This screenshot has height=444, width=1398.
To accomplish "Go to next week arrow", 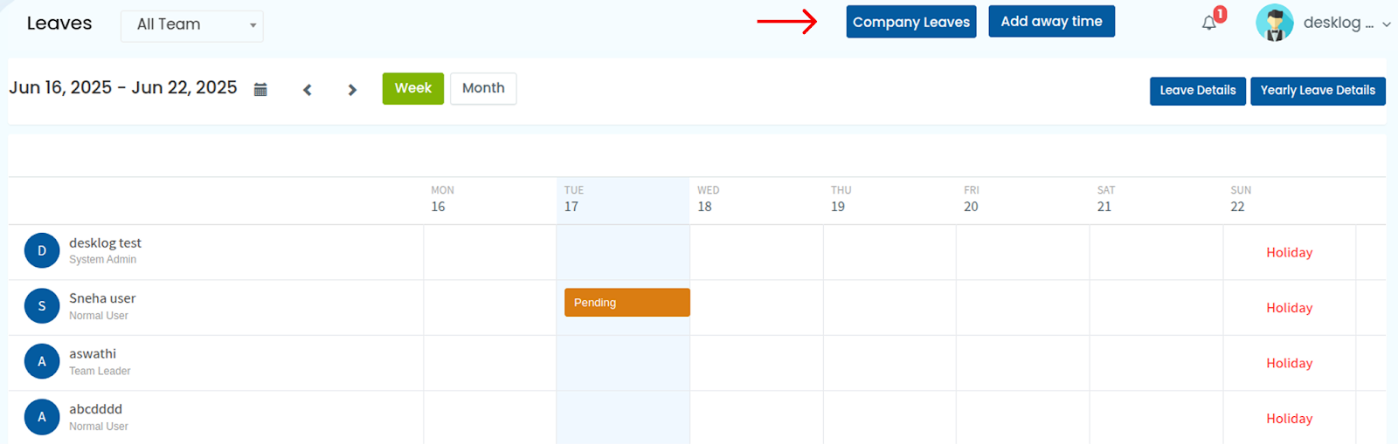I will 352,90.
